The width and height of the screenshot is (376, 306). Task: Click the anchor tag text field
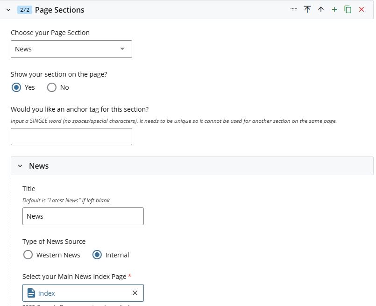[71, 136]
